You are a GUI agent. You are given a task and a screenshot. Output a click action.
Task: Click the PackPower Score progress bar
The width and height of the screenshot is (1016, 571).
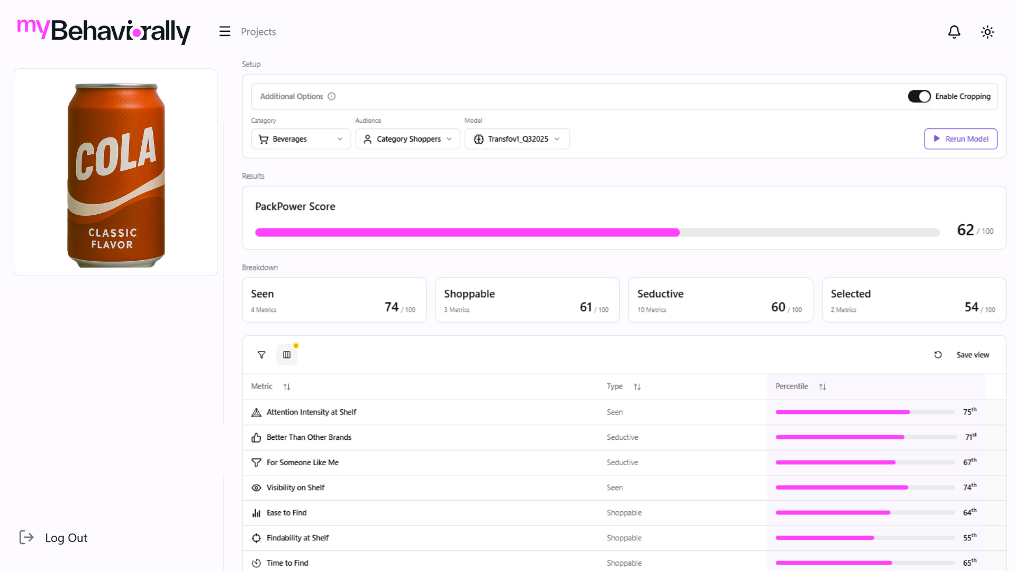click(597, 232)
